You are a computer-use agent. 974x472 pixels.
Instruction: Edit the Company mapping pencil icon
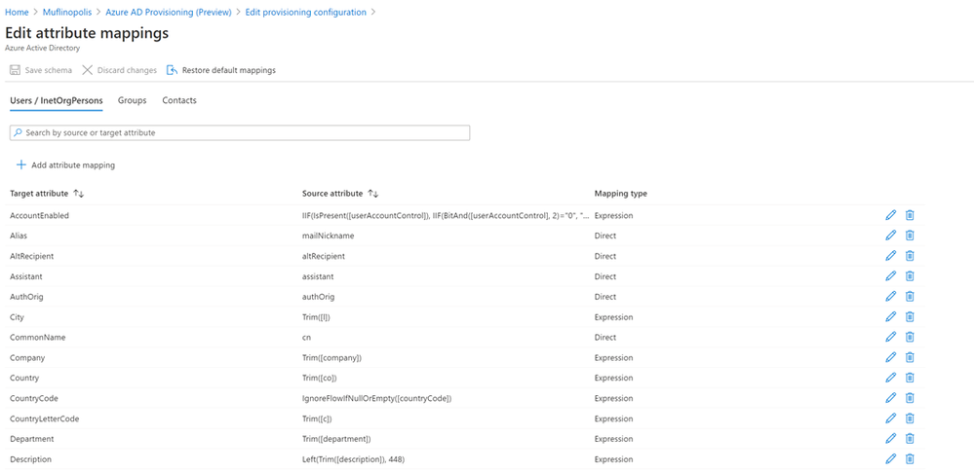890,358
